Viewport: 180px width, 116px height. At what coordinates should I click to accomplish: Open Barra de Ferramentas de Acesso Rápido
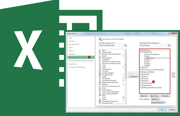(81, 60)
